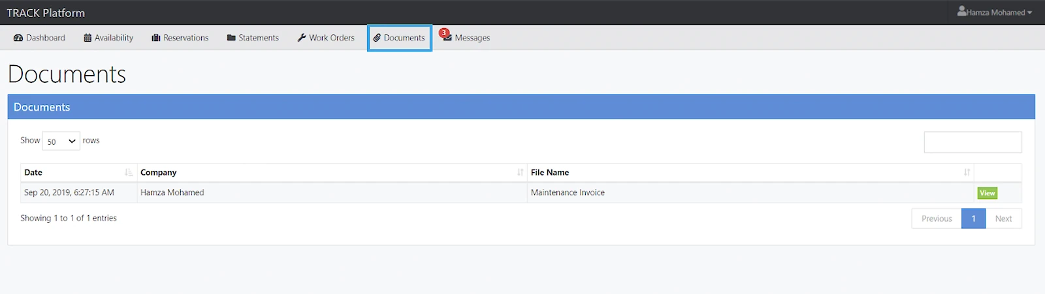Click the Dashboard gauge icon
This screenshot has height=294, width=1045.
(18, 38)
